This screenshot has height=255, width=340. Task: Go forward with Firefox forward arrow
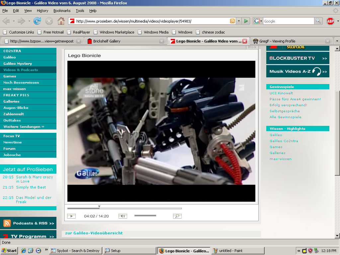click(21, 21)
